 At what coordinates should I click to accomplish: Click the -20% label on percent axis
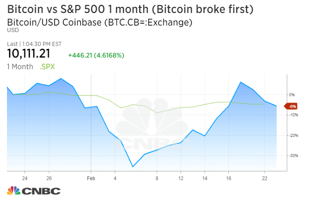(292, 135)
